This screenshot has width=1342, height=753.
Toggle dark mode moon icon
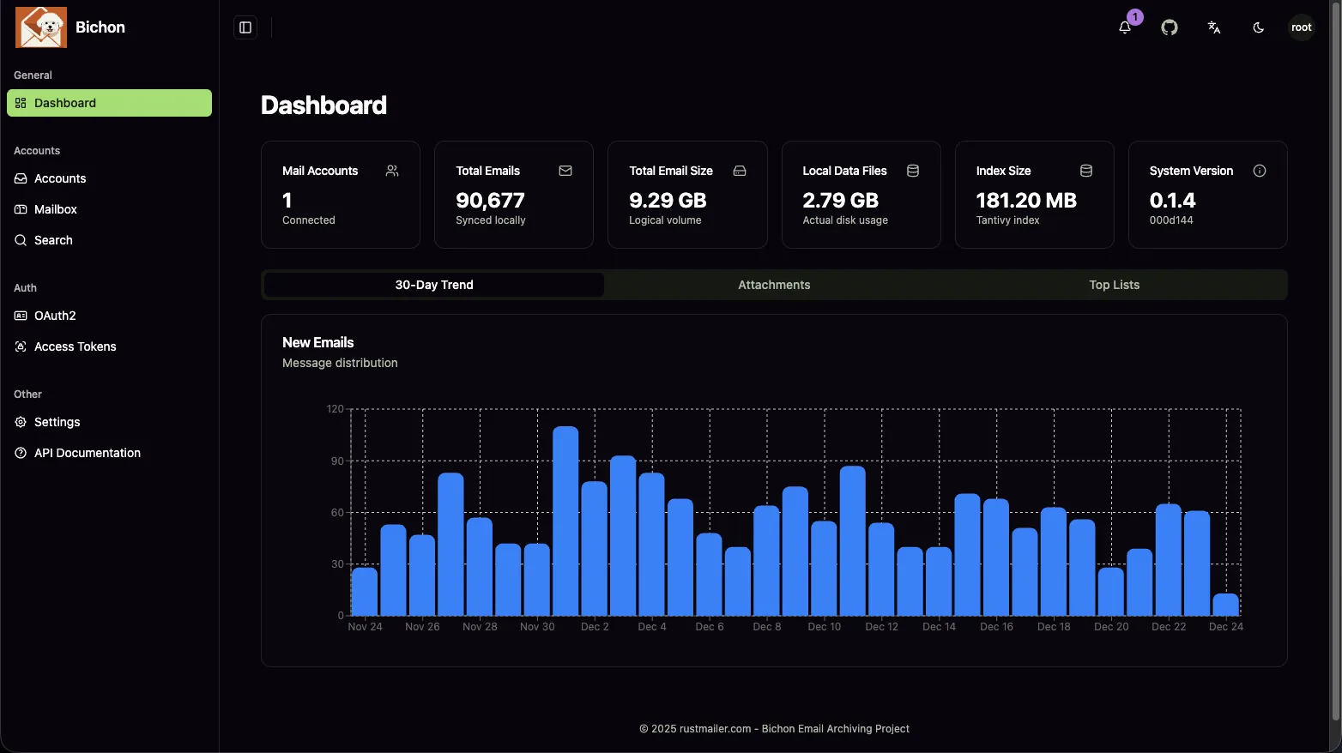point(1258,27)
